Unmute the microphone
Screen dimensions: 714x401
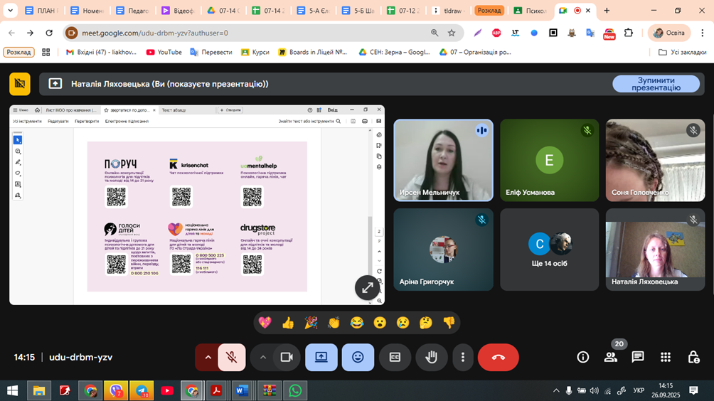pyautogui.click(x=231, y=358)
